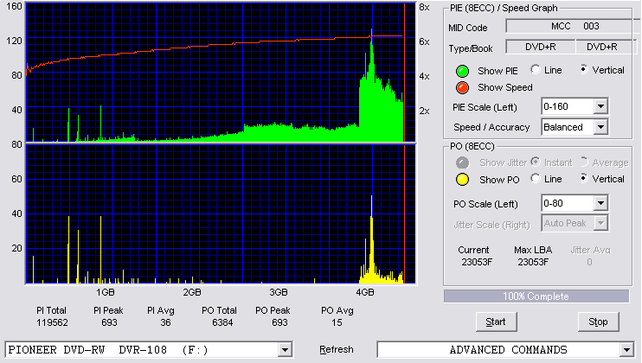
Task: Click the 3GB axis label
Action: point(278,292)
